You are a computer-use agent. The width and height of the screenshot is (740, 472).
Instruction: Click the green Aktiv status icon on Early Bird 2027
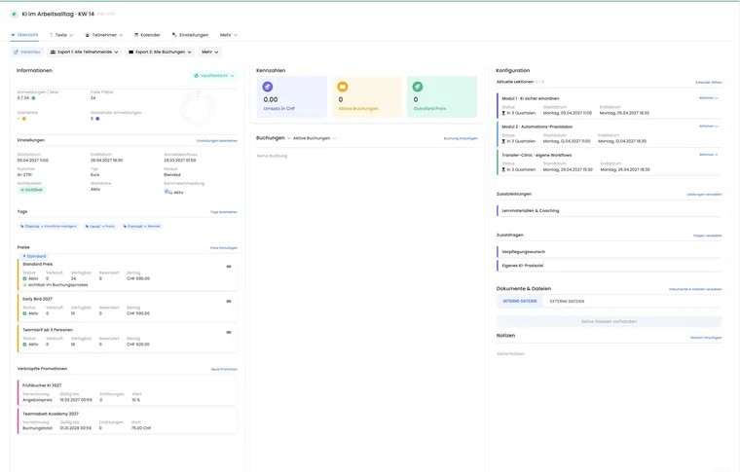point(24,313)
